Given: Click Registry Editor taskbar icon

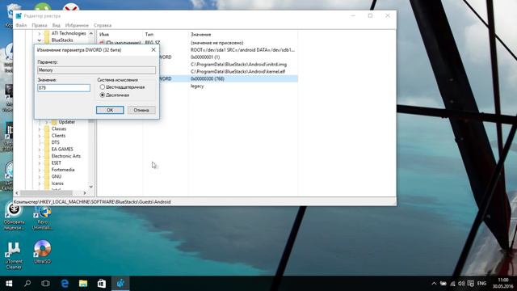Looking at the screenshot, I should (120, 284).
